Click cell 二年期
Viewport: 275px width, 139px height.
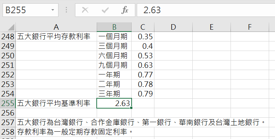114,84
